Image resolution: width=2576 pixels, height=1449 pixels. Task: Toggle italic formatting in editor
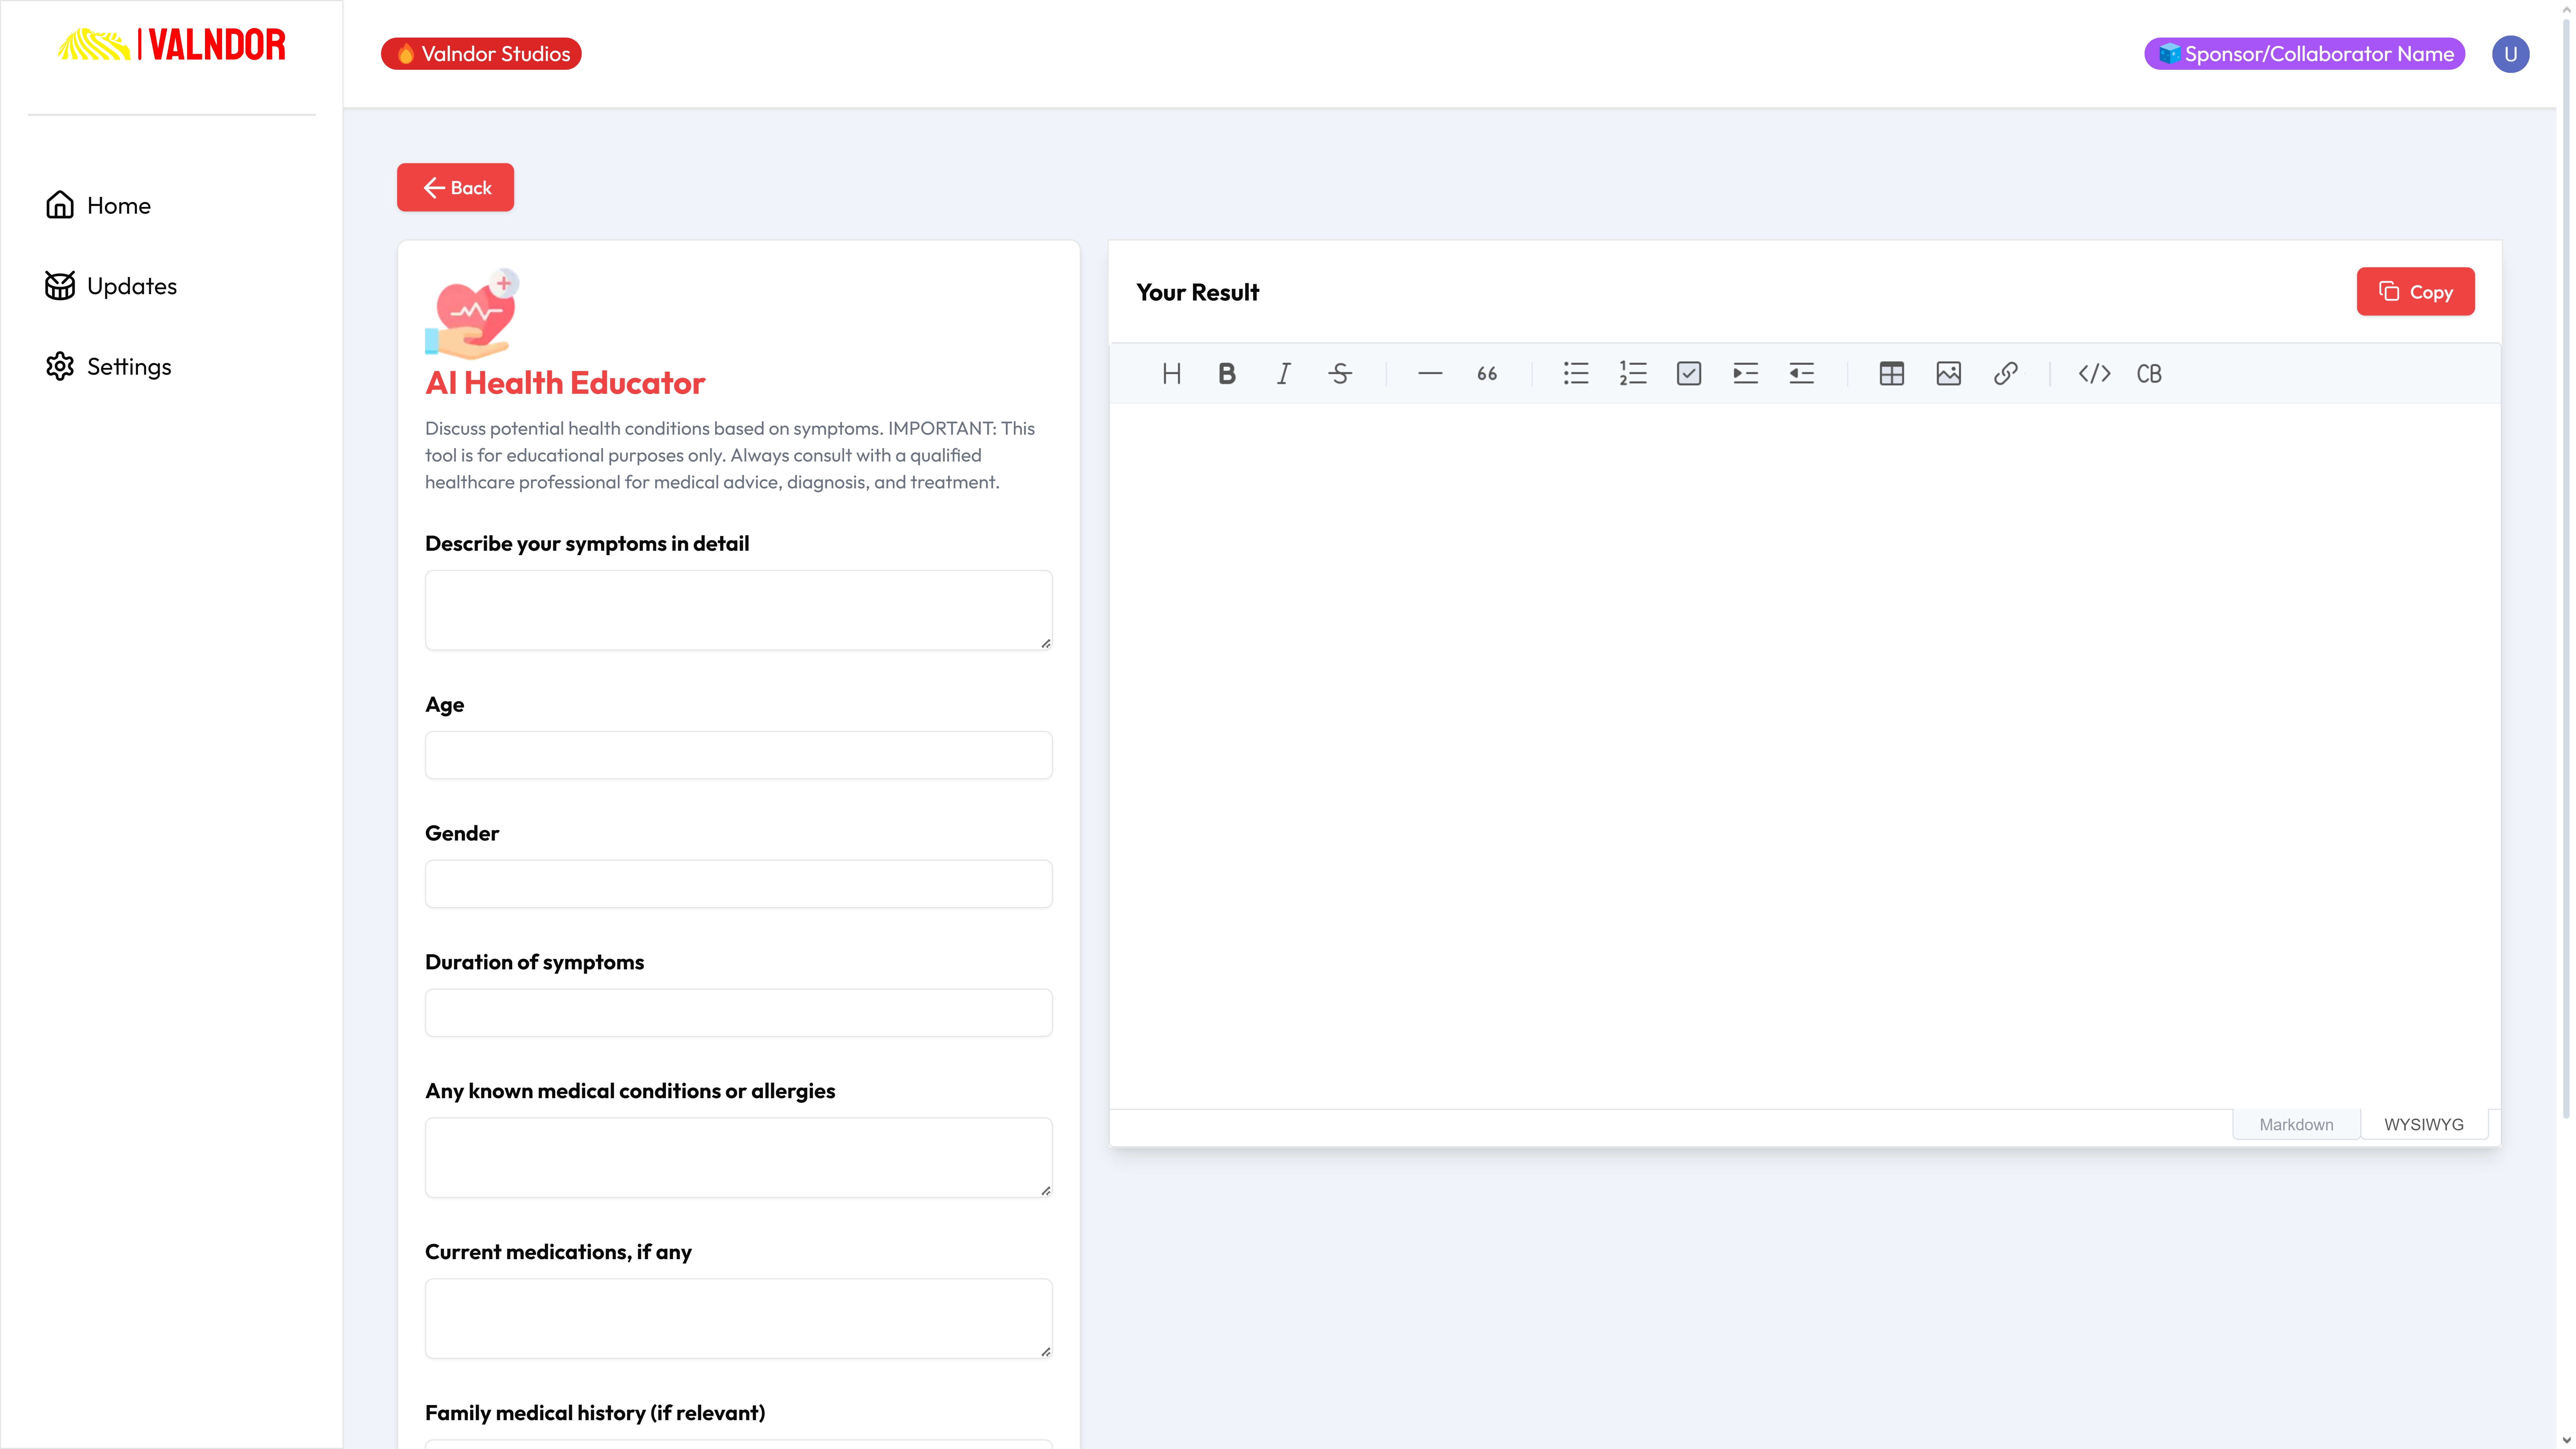1284,374
